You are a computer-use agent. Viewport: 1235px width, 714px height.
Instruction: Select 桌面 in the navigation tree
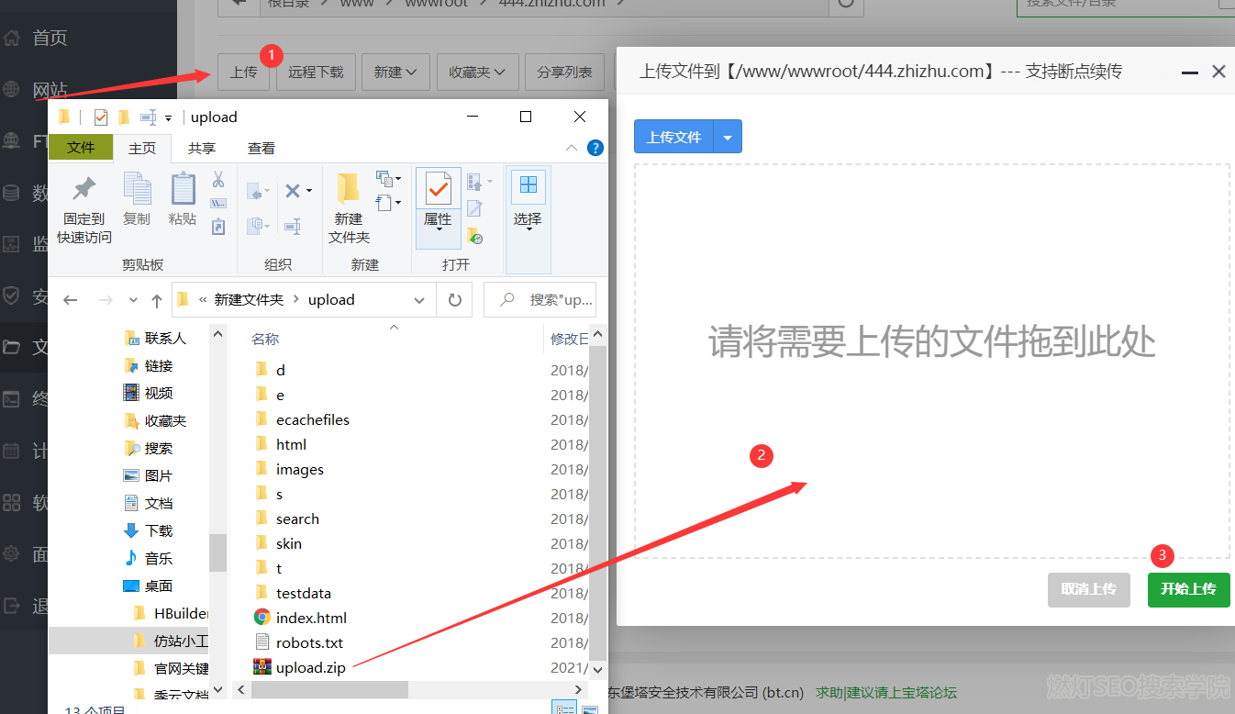point(158,586)
